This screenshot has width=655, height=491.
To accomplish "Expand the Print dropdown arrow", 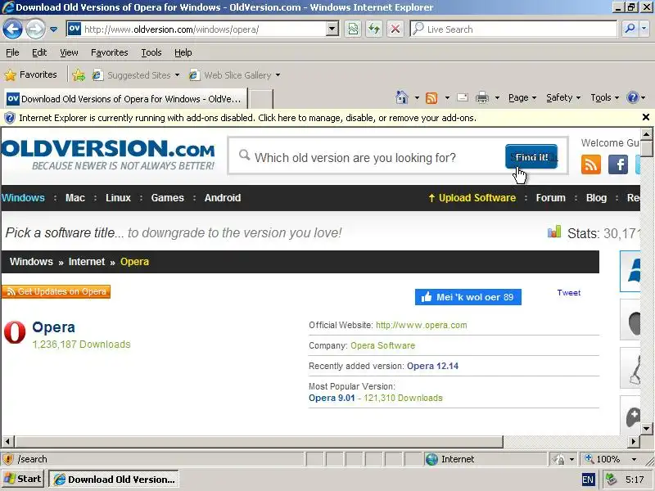I will click(x=497, y=98).
